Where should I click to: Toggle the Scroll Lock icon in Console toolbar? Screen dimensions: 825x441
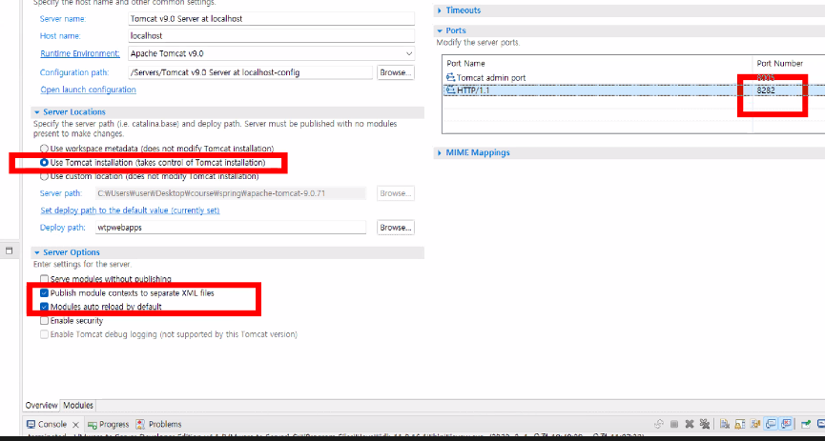tap(740, 424)
